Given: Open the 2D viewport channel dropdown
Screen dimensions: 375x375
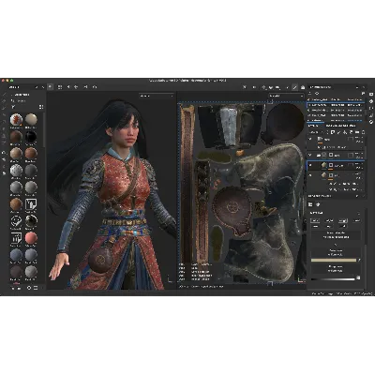Looking at the screenshot, I should (x=286, y=96).
